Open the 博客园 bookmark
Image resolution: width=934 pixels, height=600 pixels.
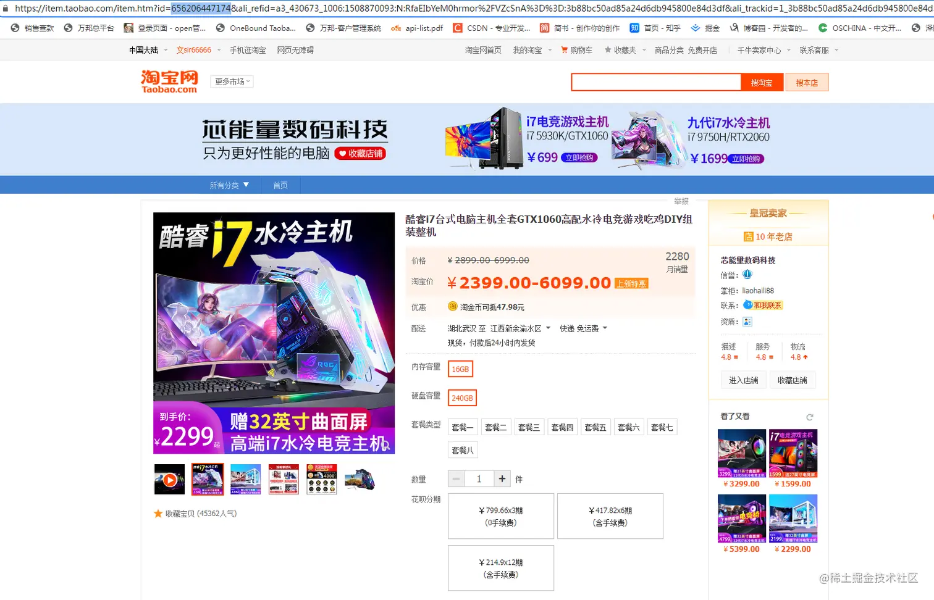(768, 28)
